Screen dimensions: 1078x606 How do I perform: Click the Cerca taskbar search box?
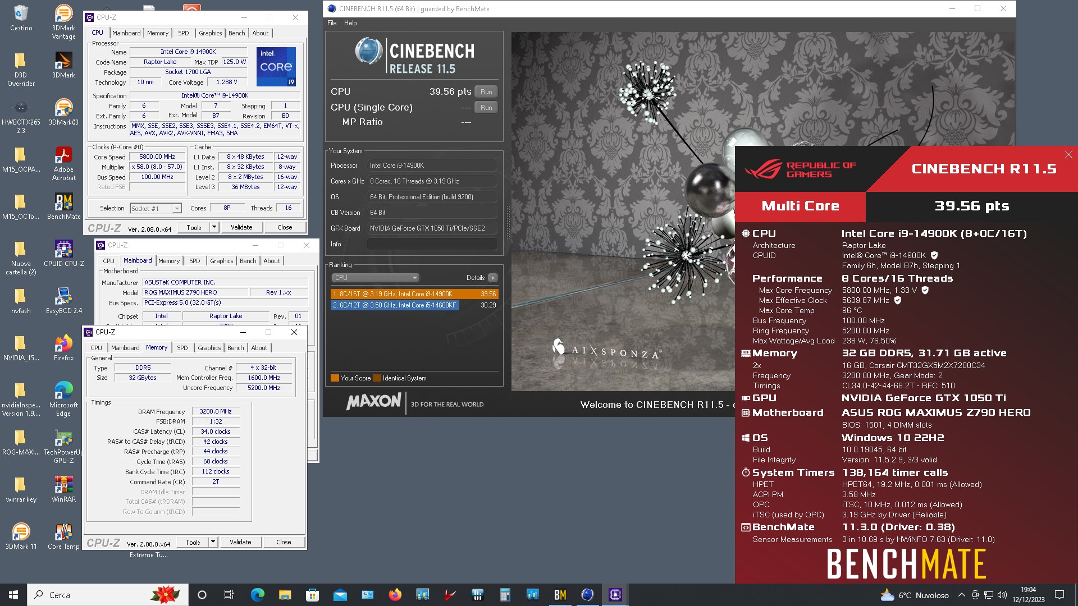[107, 595]
